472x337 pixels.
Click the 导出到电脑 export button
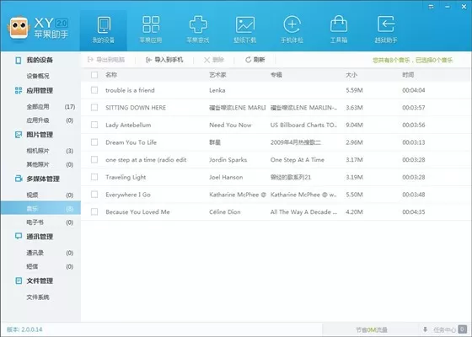pyautogui.click(x=106, y=60)
